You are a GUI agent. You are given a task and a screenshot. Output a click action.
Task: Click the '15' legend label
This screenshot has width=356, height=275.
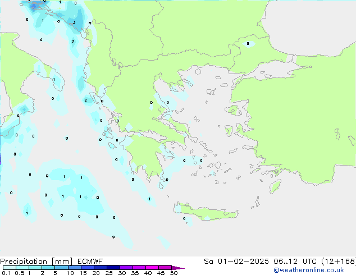pos(83,273)
